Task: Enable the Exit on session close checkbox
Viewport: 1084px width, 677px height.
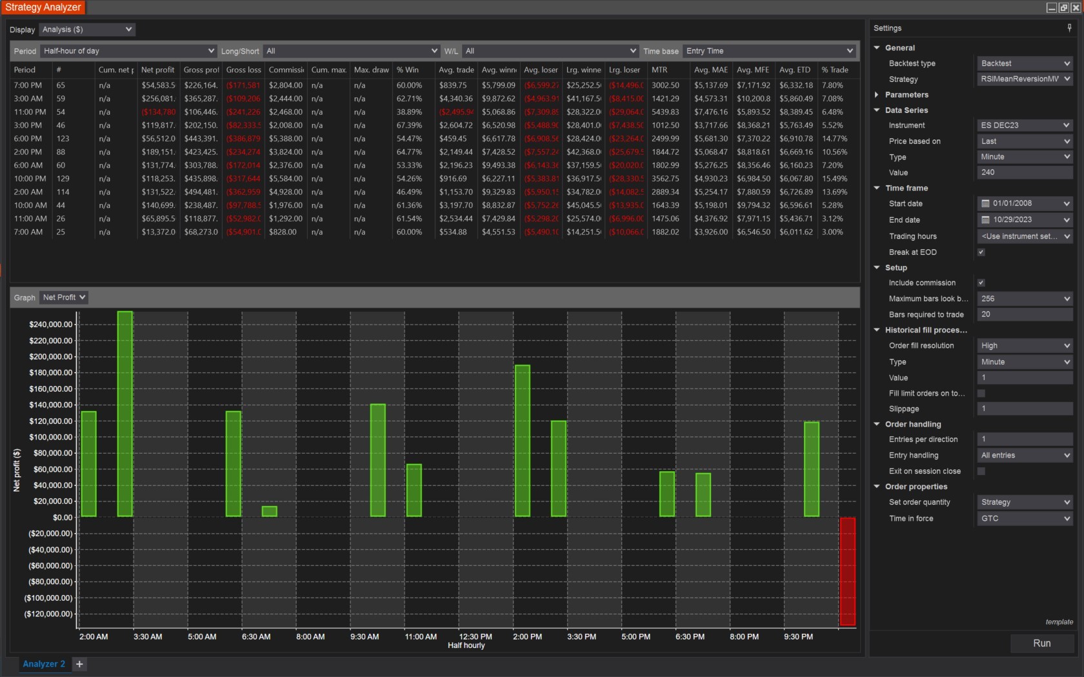Action: (981, 471)
